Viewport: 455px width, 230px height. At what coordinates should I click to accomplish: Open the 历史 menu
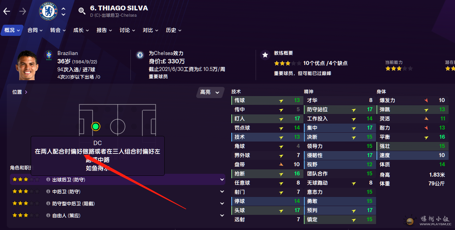(x=174, y=30)
